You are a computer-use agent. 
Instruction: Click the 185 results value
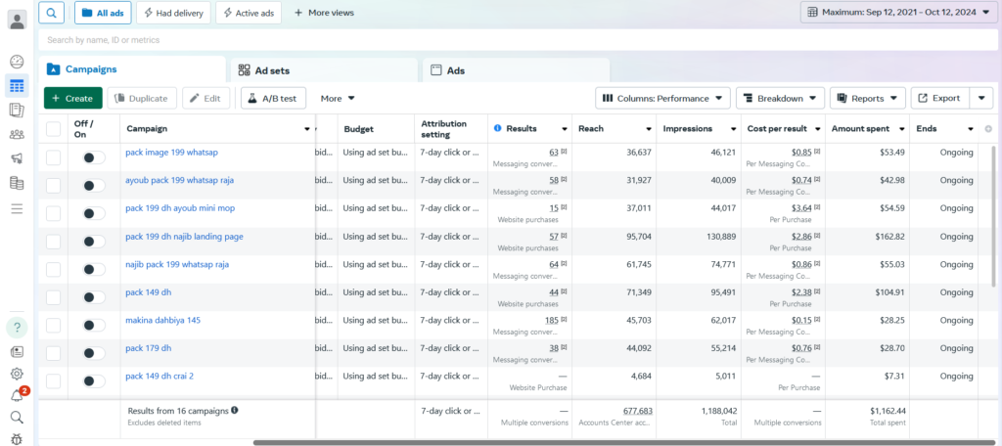coord(552,320)
